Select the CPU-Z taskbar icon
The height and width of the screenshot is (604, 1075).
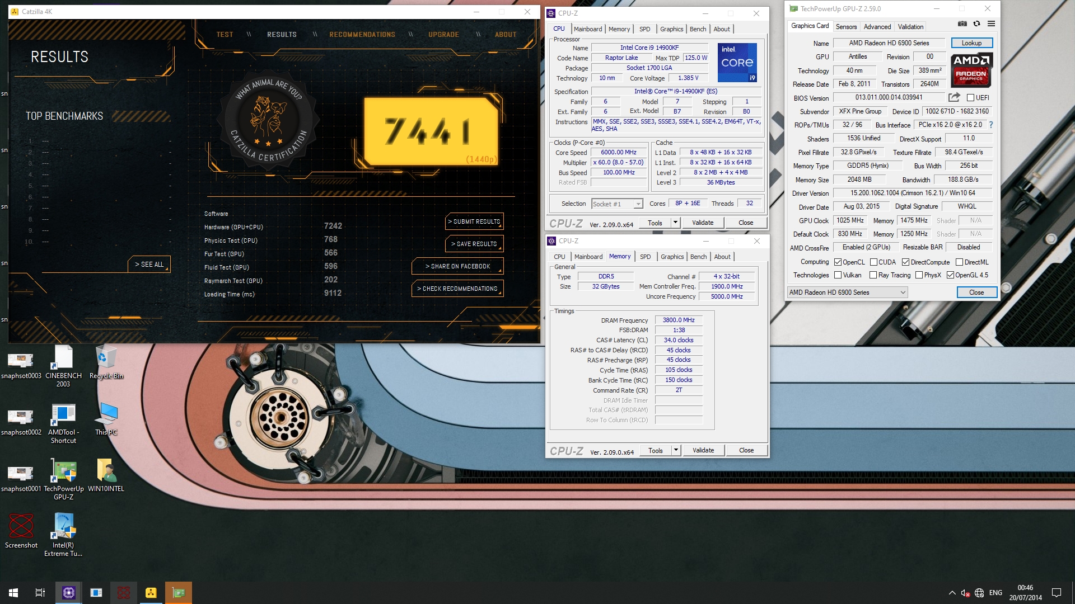[x=69, y=593]
